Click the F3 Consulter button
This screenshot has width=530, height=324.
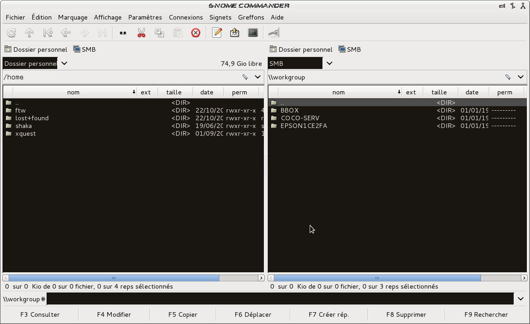[40, 314]
